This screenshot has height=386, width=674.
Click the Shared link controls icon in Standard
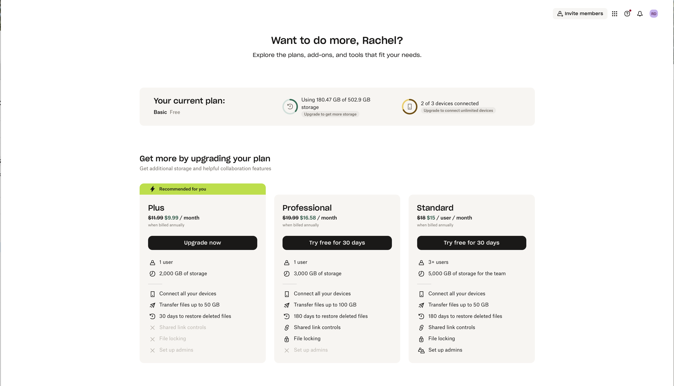(421, 328)
